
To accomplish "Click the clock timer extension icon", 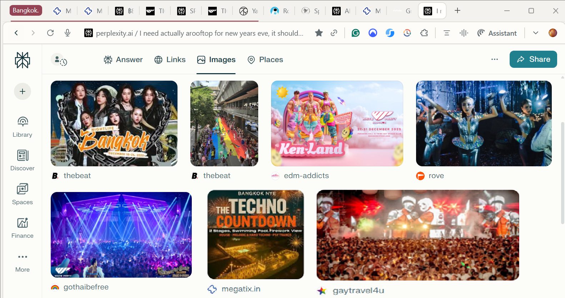I will click(407, 33).
